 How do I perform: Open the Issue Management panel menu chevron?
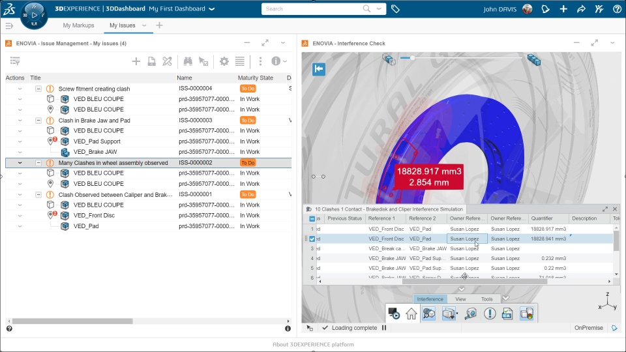point(283,43)
